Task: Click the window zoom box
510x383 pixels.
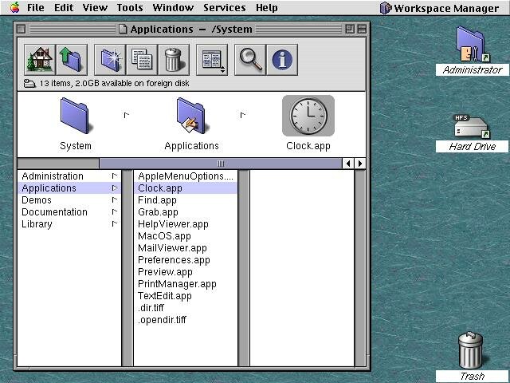Action: tap(350, 30)
